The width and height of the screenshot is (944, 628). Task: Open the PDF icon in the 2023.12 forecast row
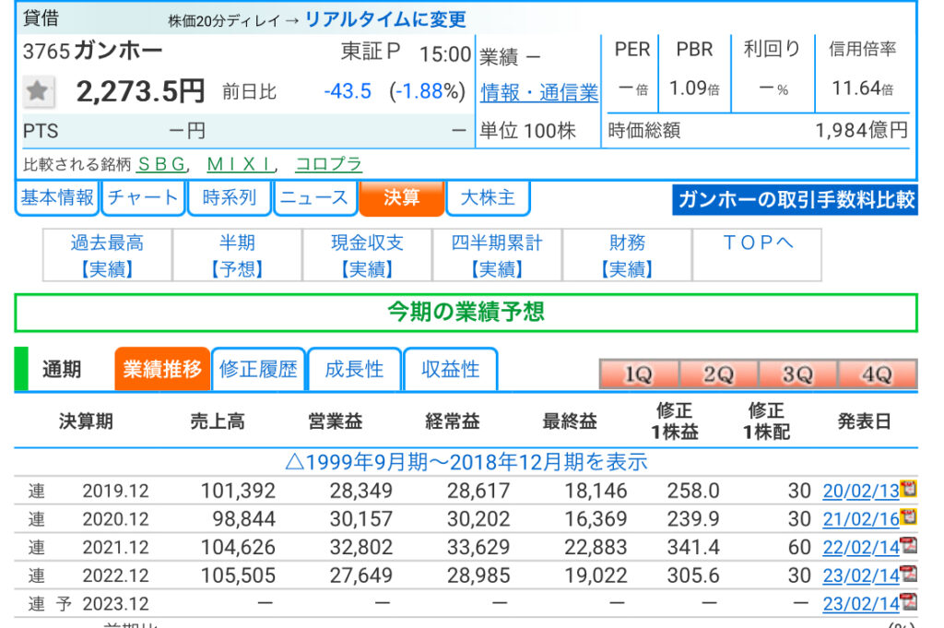908,601
